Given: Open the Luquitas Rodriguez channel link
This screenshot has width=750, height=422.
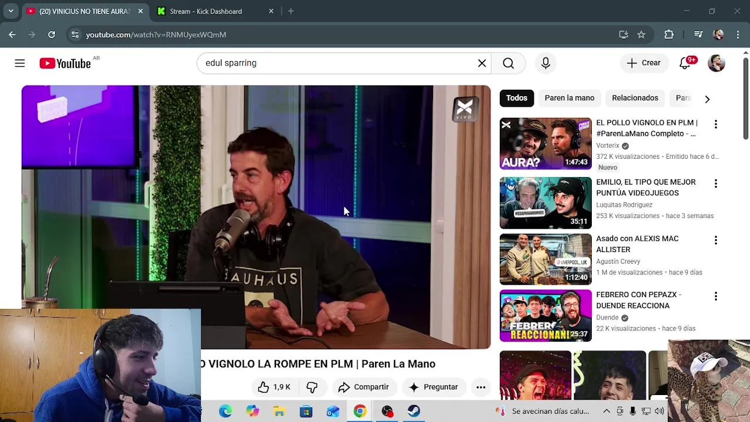Looking at the screenshot, I should (x=624, y=205).
